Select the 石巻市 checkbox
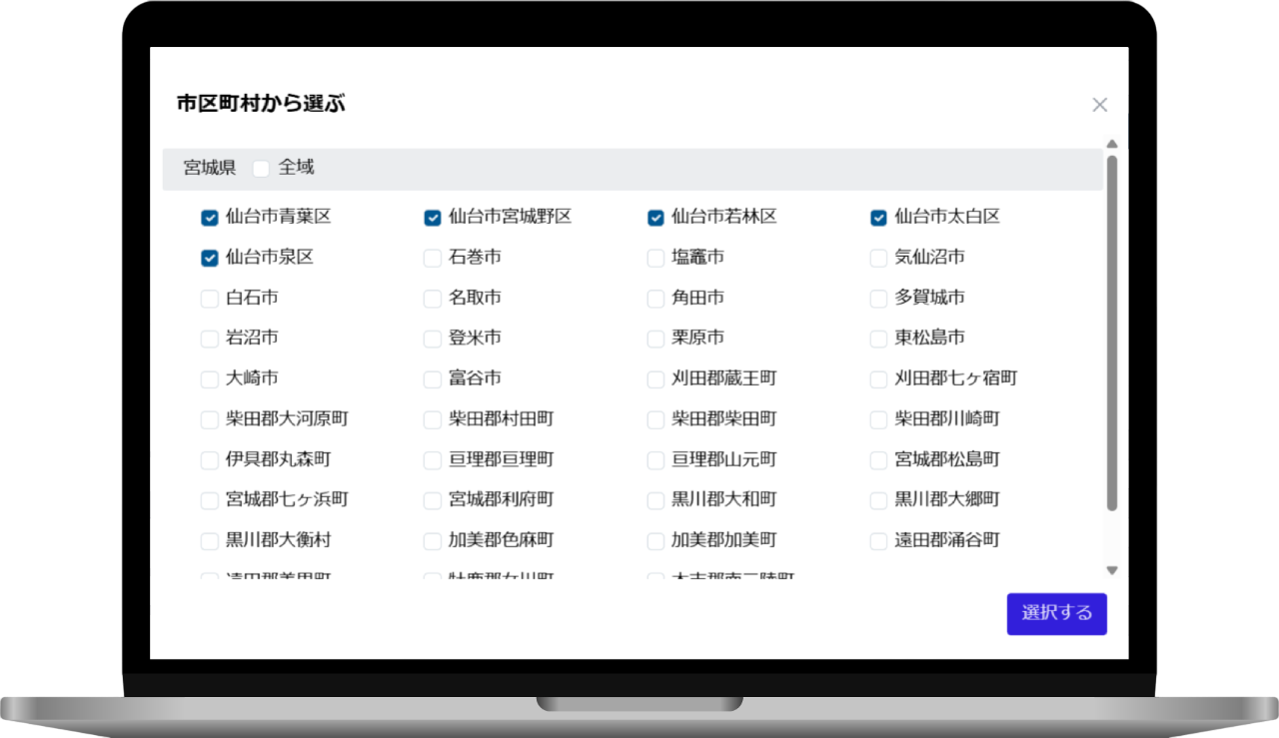The width and height of the screenshot is (1279, 738). 433,259
